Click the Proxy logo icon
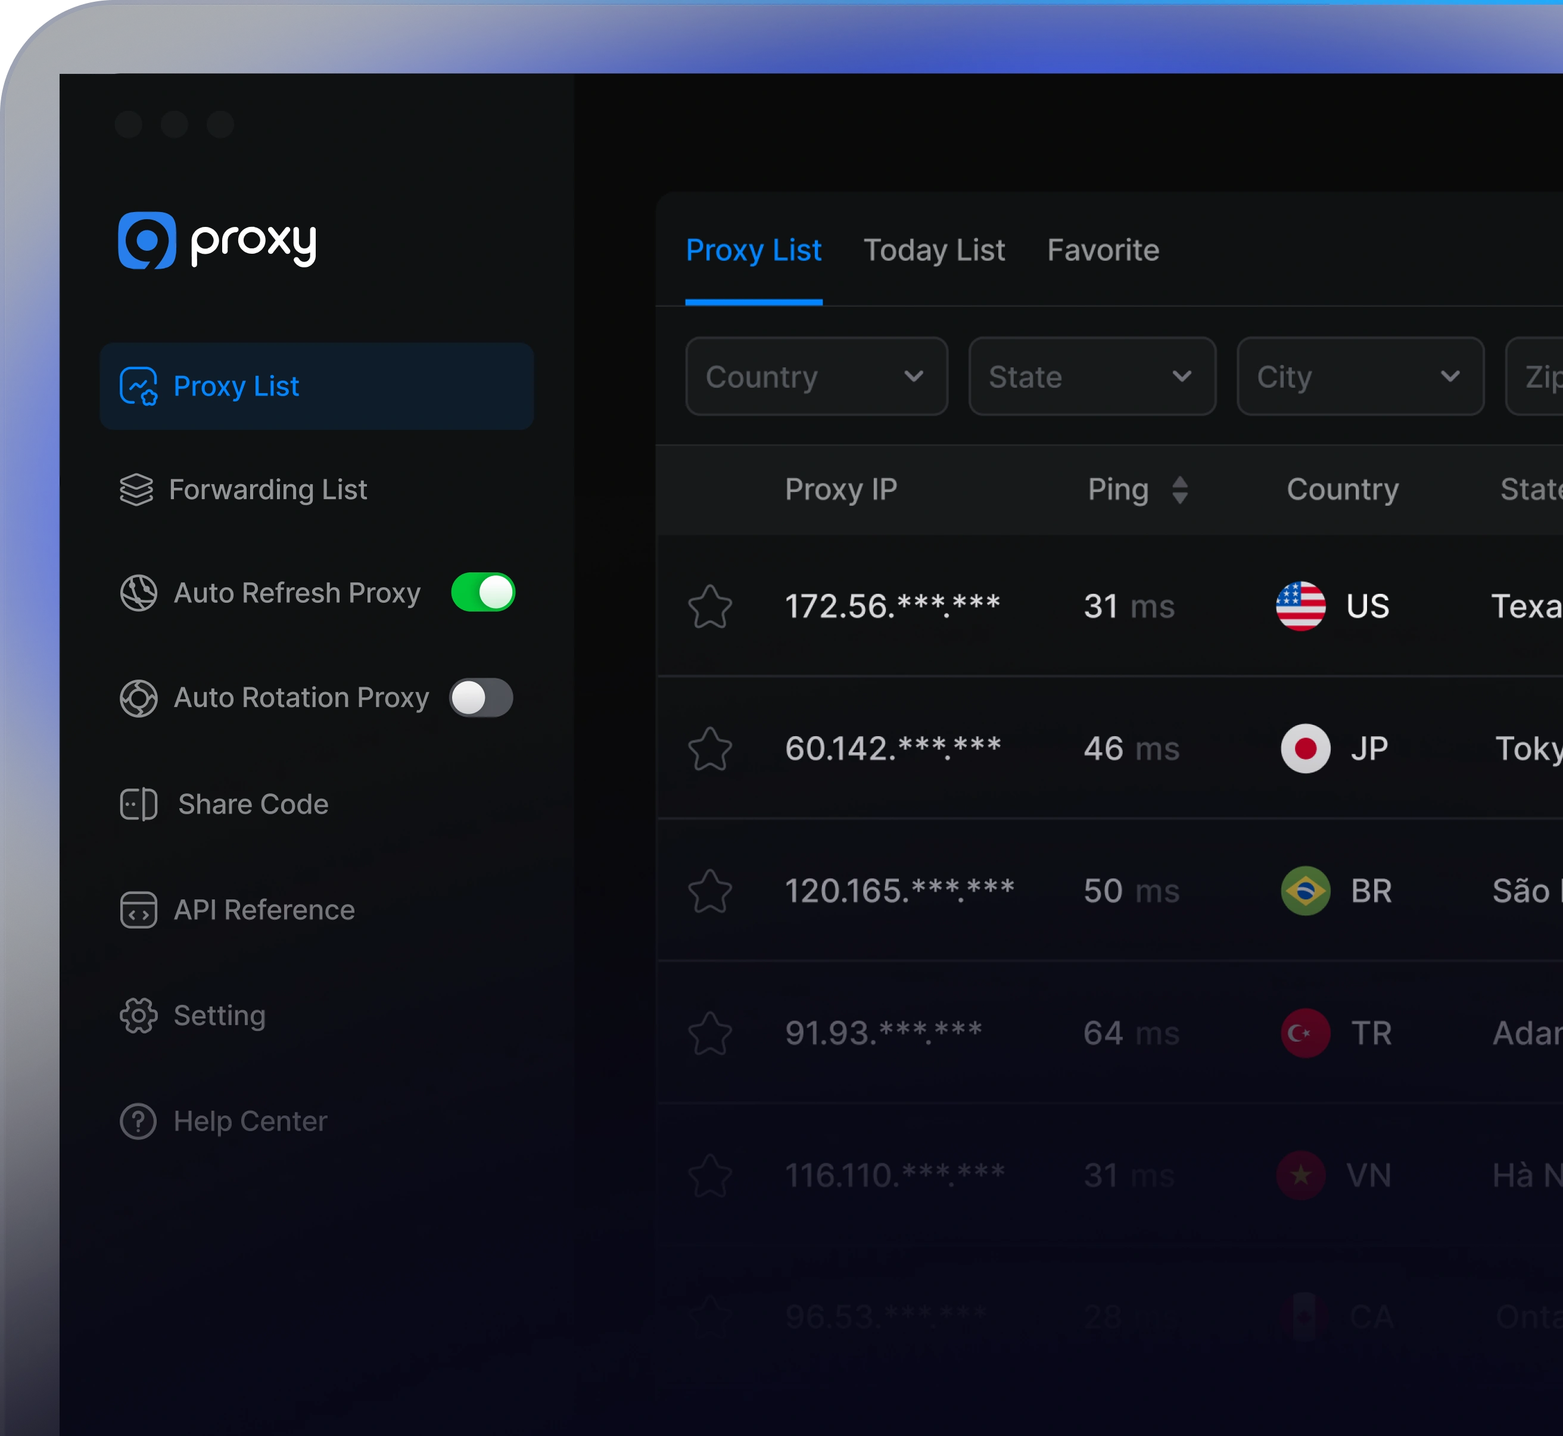The image size is (1563, 1436). (x=147, y=240)
